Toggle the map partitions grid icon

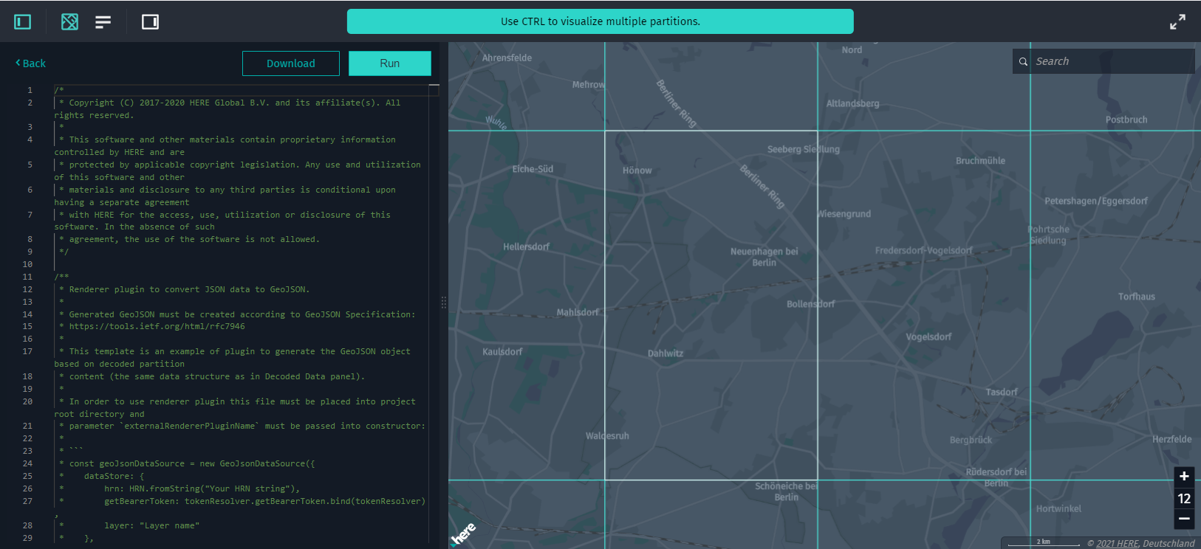coord(69,22)
